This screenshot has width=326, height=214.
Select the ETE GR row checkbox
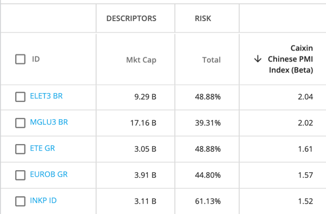point(21,149)
